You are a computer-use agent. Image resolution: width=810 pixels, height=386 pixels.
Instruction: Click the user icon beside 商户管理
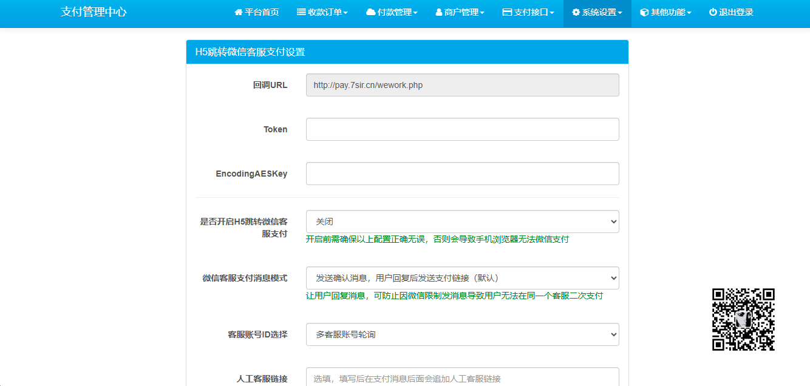point(439,13)
